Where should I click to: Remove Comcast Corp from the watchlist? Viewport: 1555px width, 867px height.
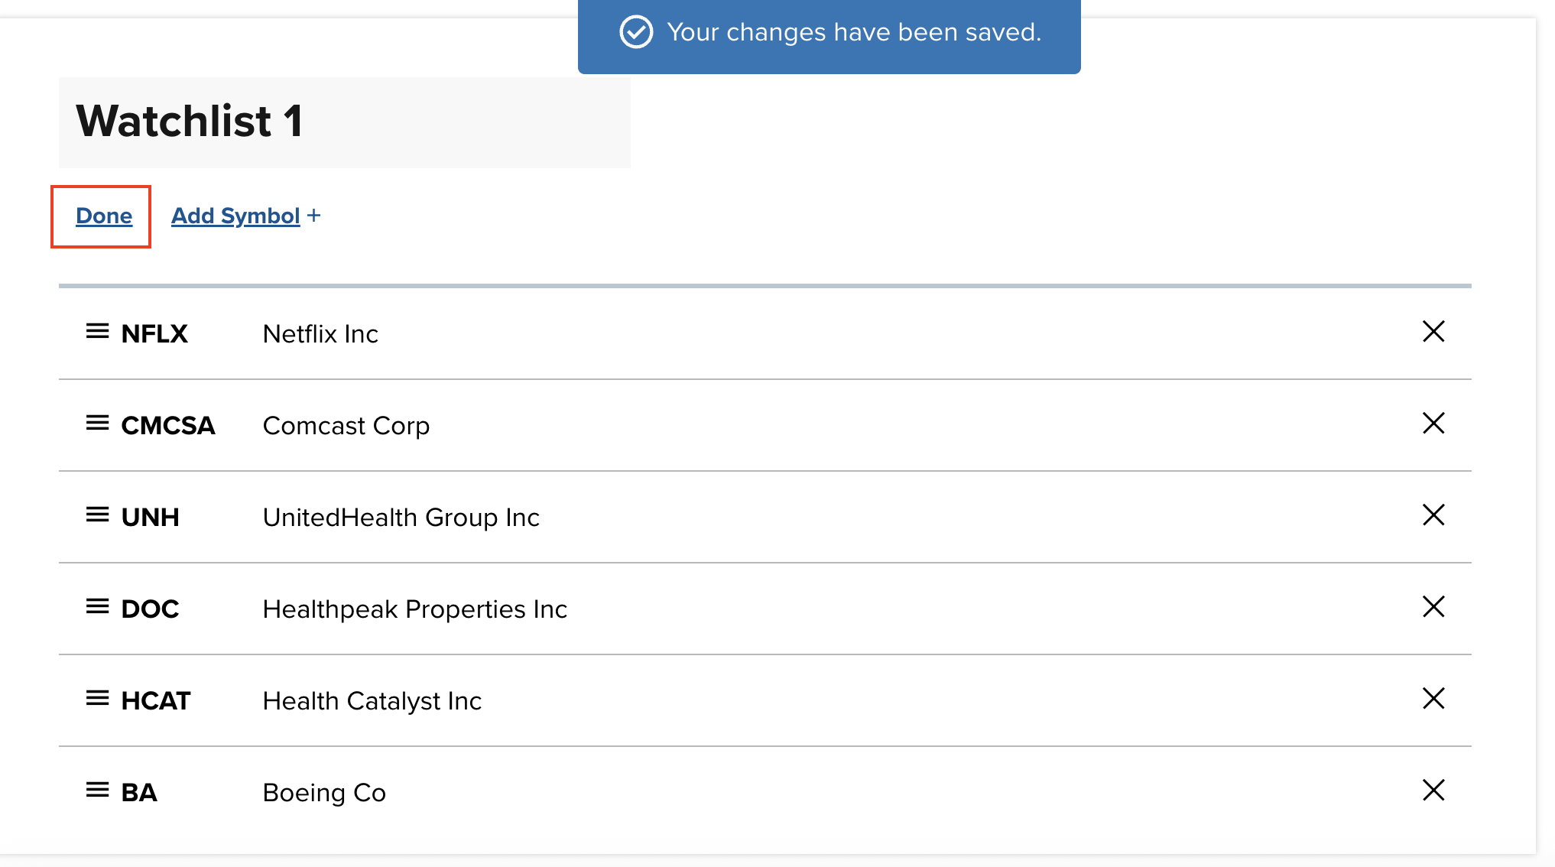[1433, 423]
